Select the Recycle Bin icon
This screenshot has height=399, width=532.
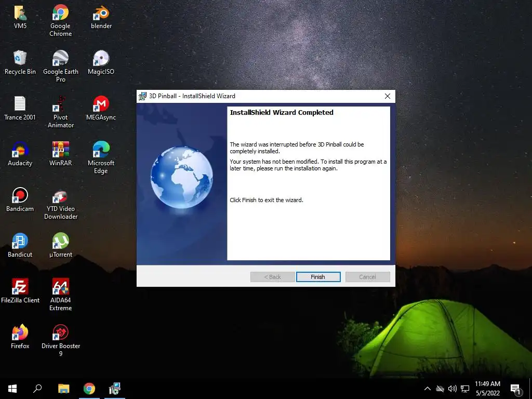20,63
